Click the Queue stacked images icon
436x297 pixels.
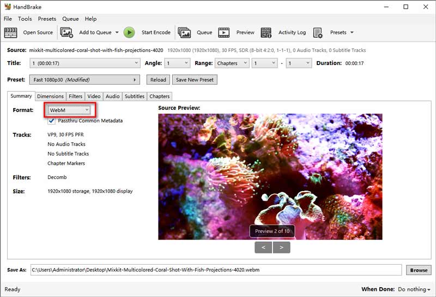pyautogui.click(x=184, y=33)
